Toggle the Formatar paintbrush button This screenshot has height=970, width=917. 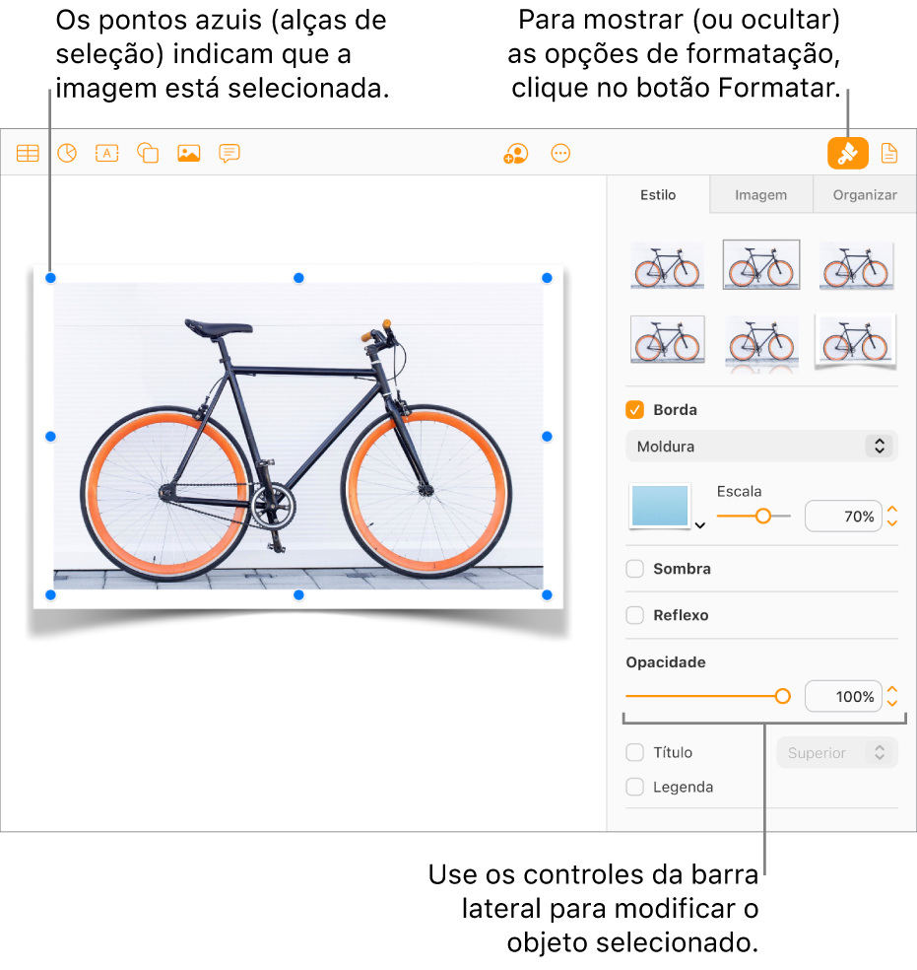click(x=848, y=154)
